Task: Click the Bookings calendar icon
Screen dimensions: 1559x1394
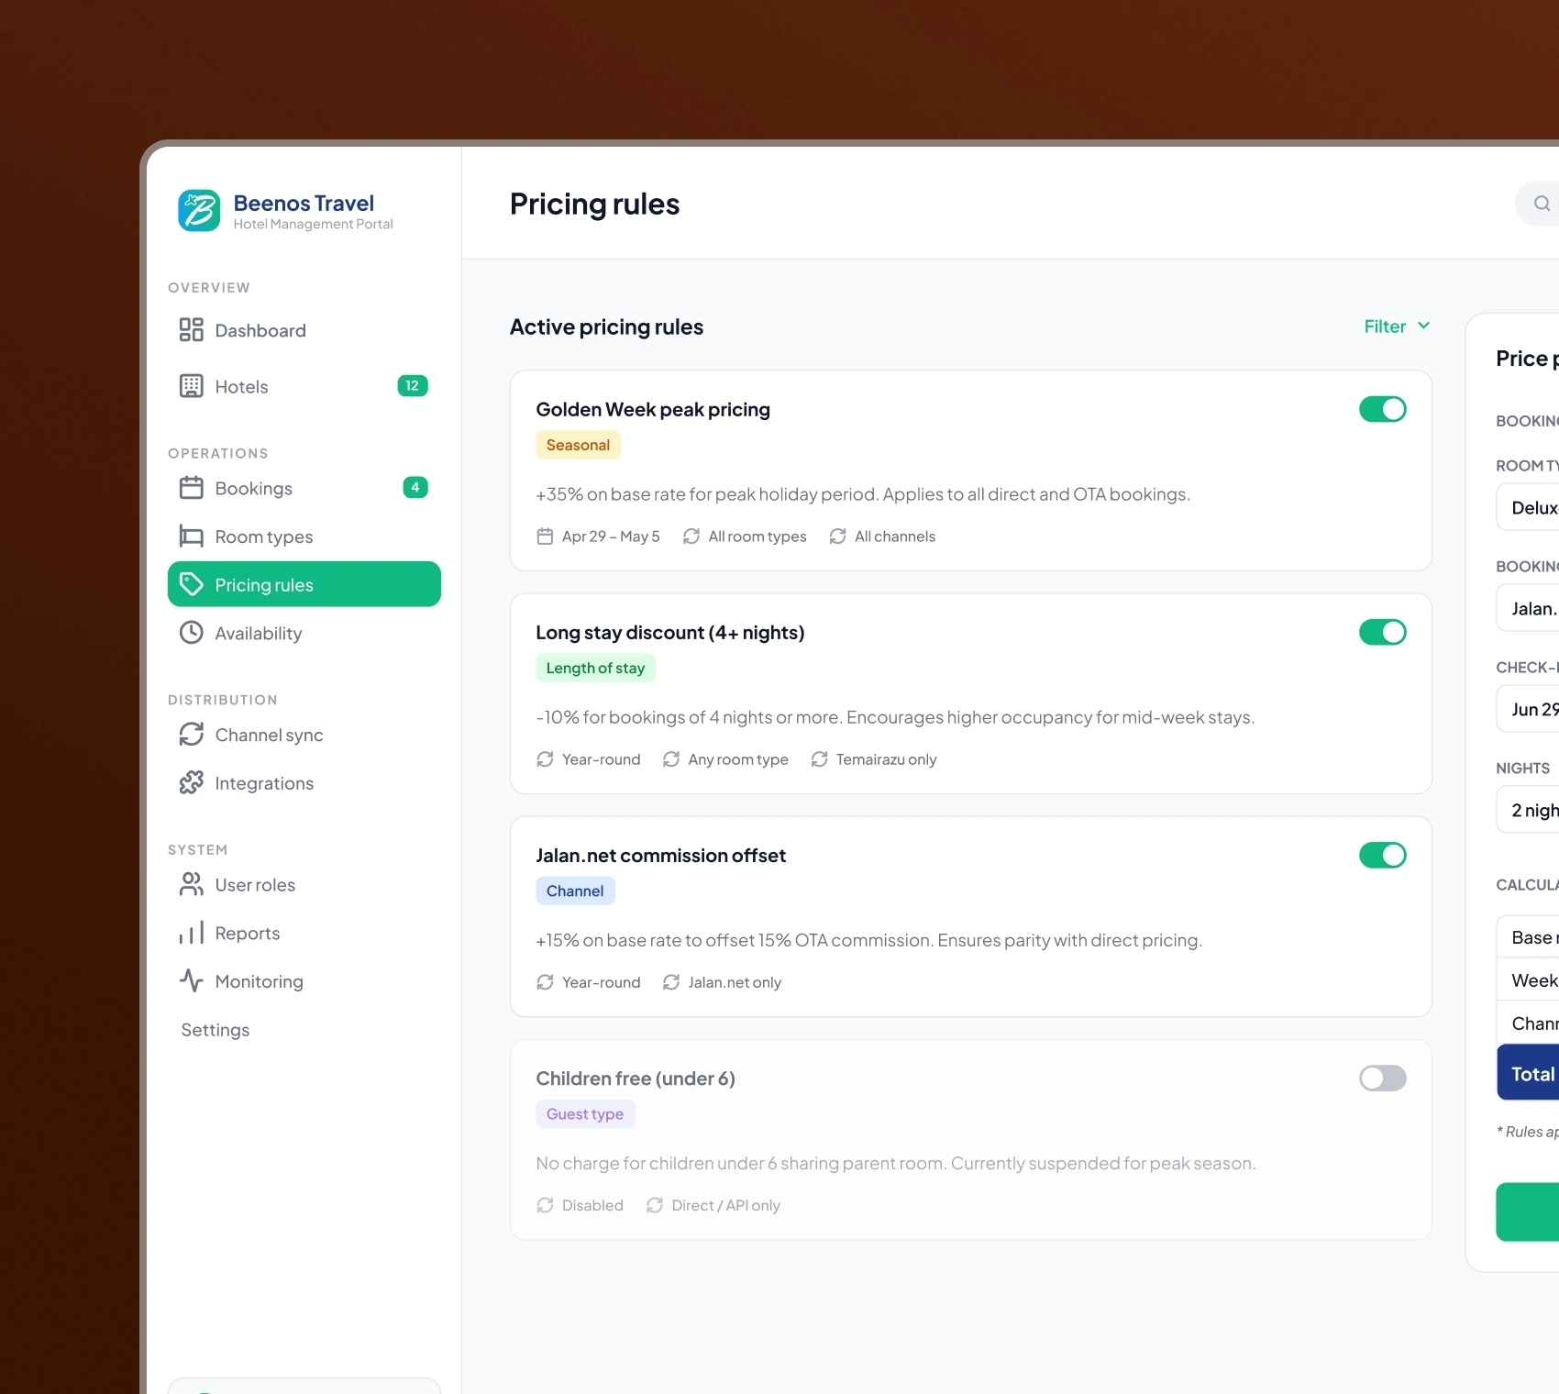Action: coord(191,488)
